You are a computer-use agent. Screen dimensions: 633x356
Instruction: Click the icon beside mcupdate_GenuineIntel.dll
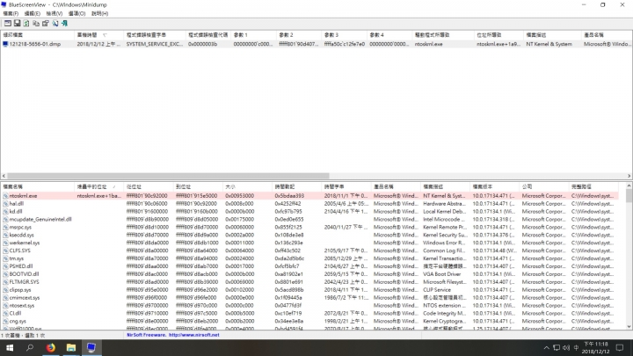[x=5, y=219]
